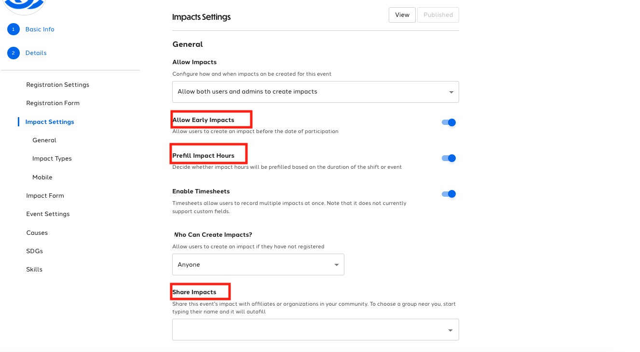Open the Allow Impacts dropdown

(315, 92)
